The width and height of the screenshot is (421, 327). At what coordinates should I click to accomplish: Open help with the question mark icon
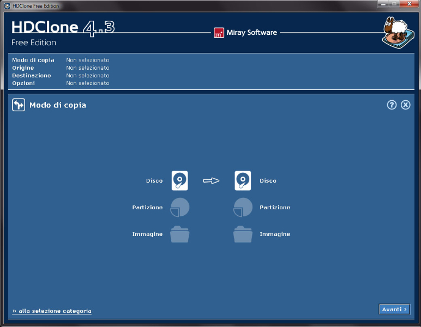click(392, 105)
